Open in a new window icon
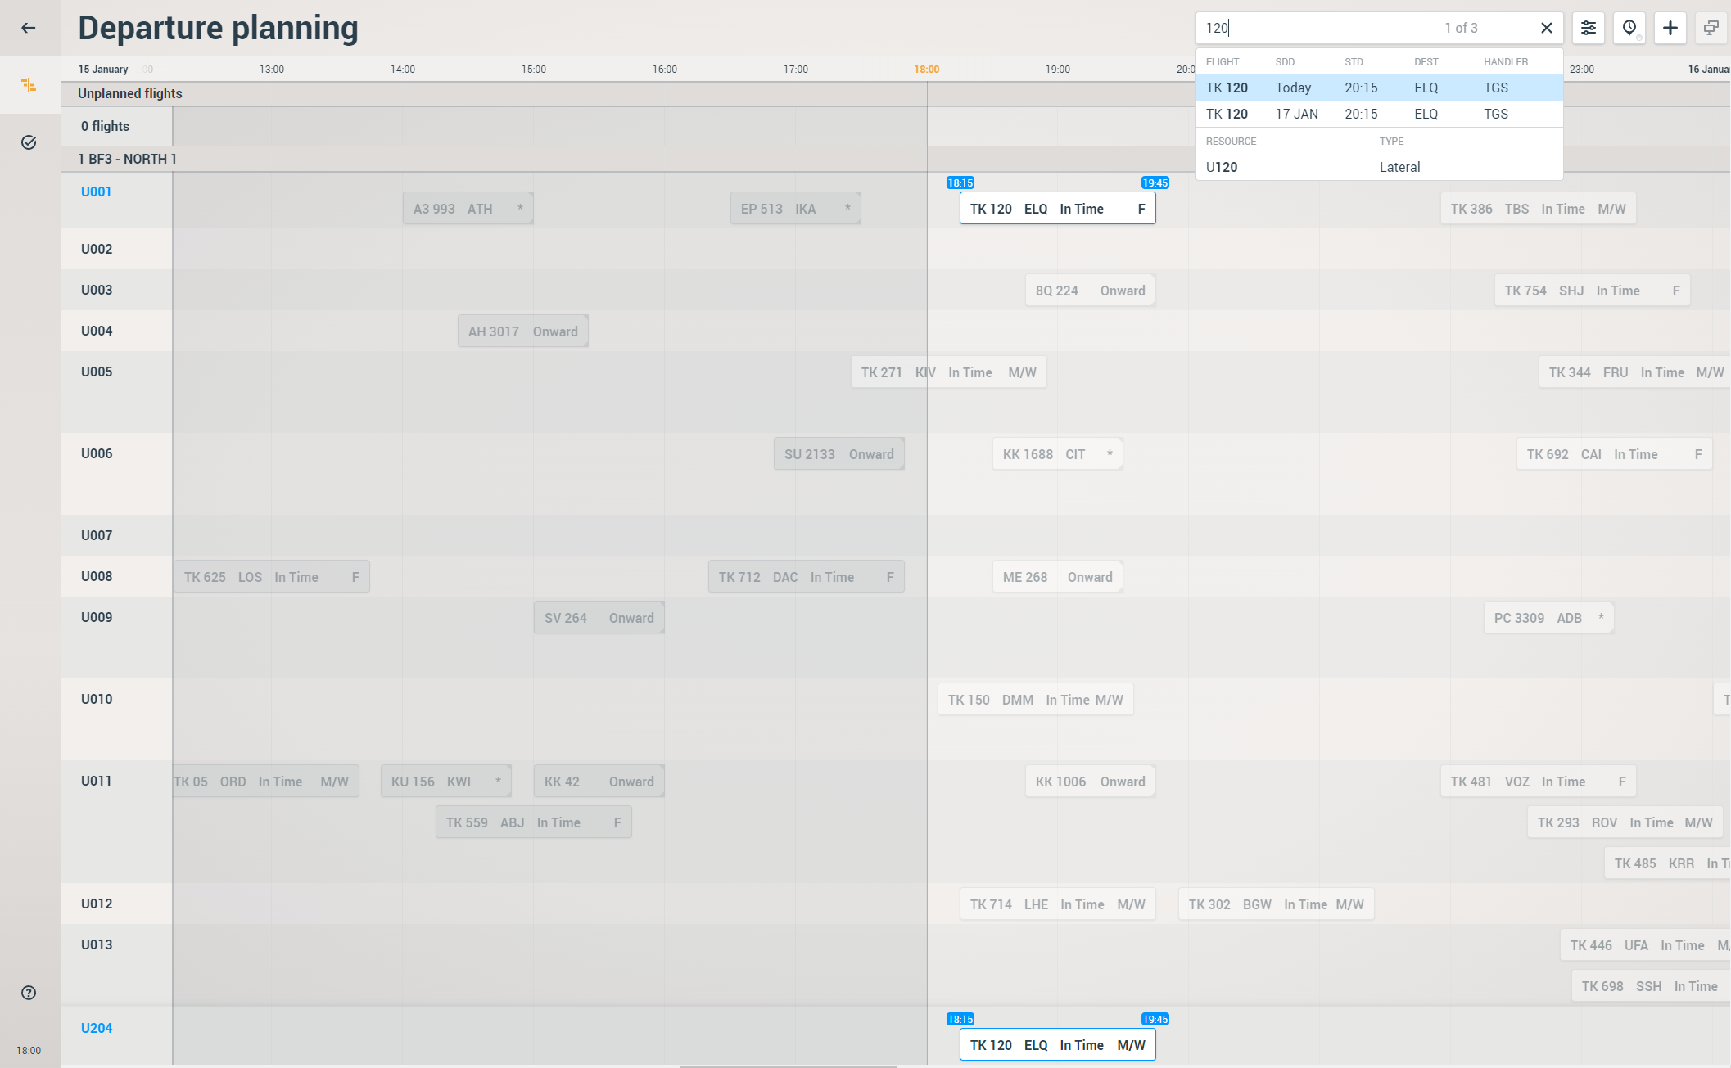This screenshot has height=1068, width=1731. pyautogui.click(x=1711, y=28)
